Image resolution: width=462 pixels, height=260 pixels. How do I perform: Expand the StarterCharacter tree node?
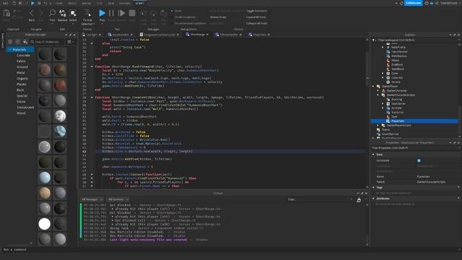(378, 91)
